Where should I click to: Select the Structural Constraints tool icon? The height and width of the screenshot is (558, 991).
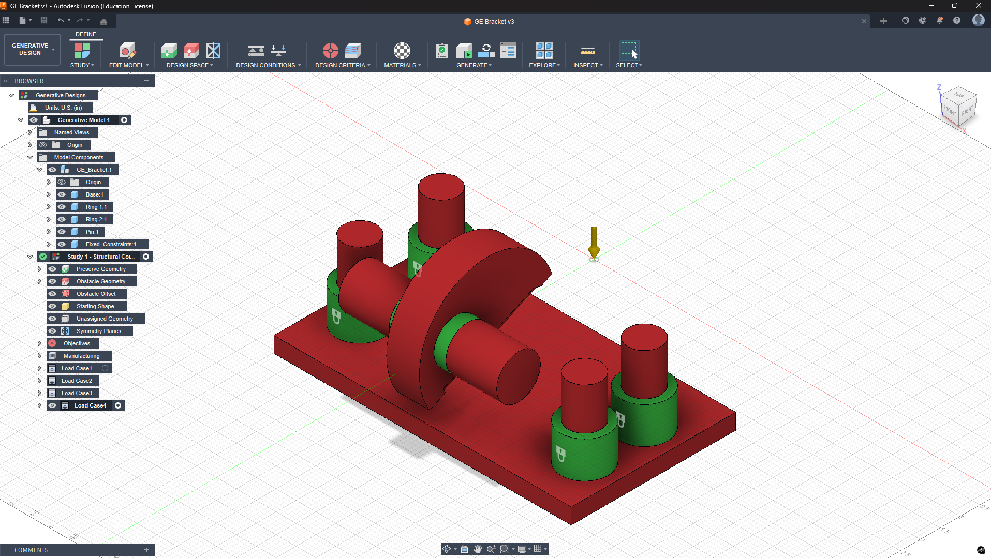pos(256,51)
